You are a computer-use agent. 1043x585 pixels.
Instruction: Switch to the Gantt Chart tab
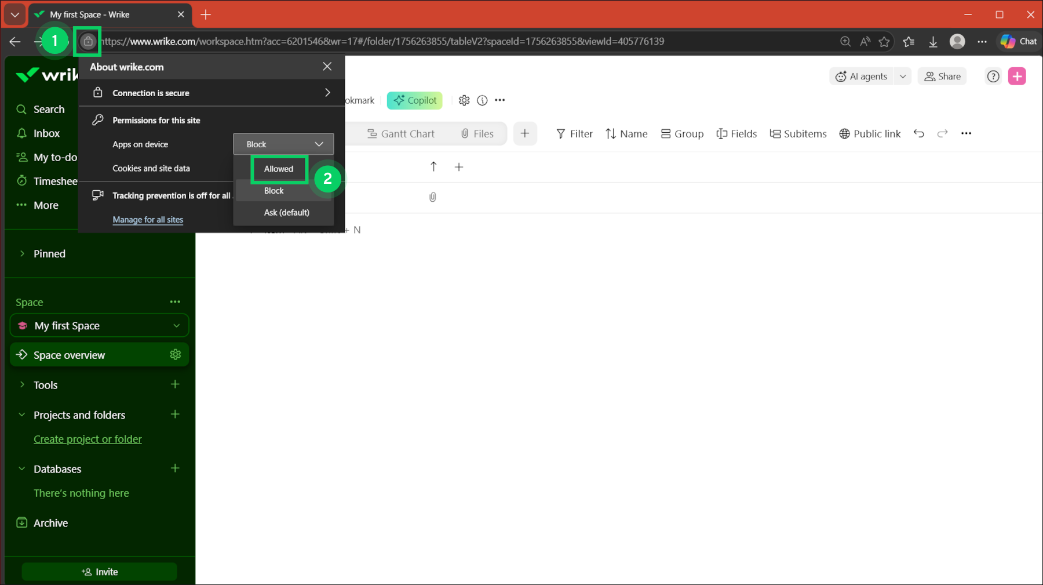tap(401, 134)
